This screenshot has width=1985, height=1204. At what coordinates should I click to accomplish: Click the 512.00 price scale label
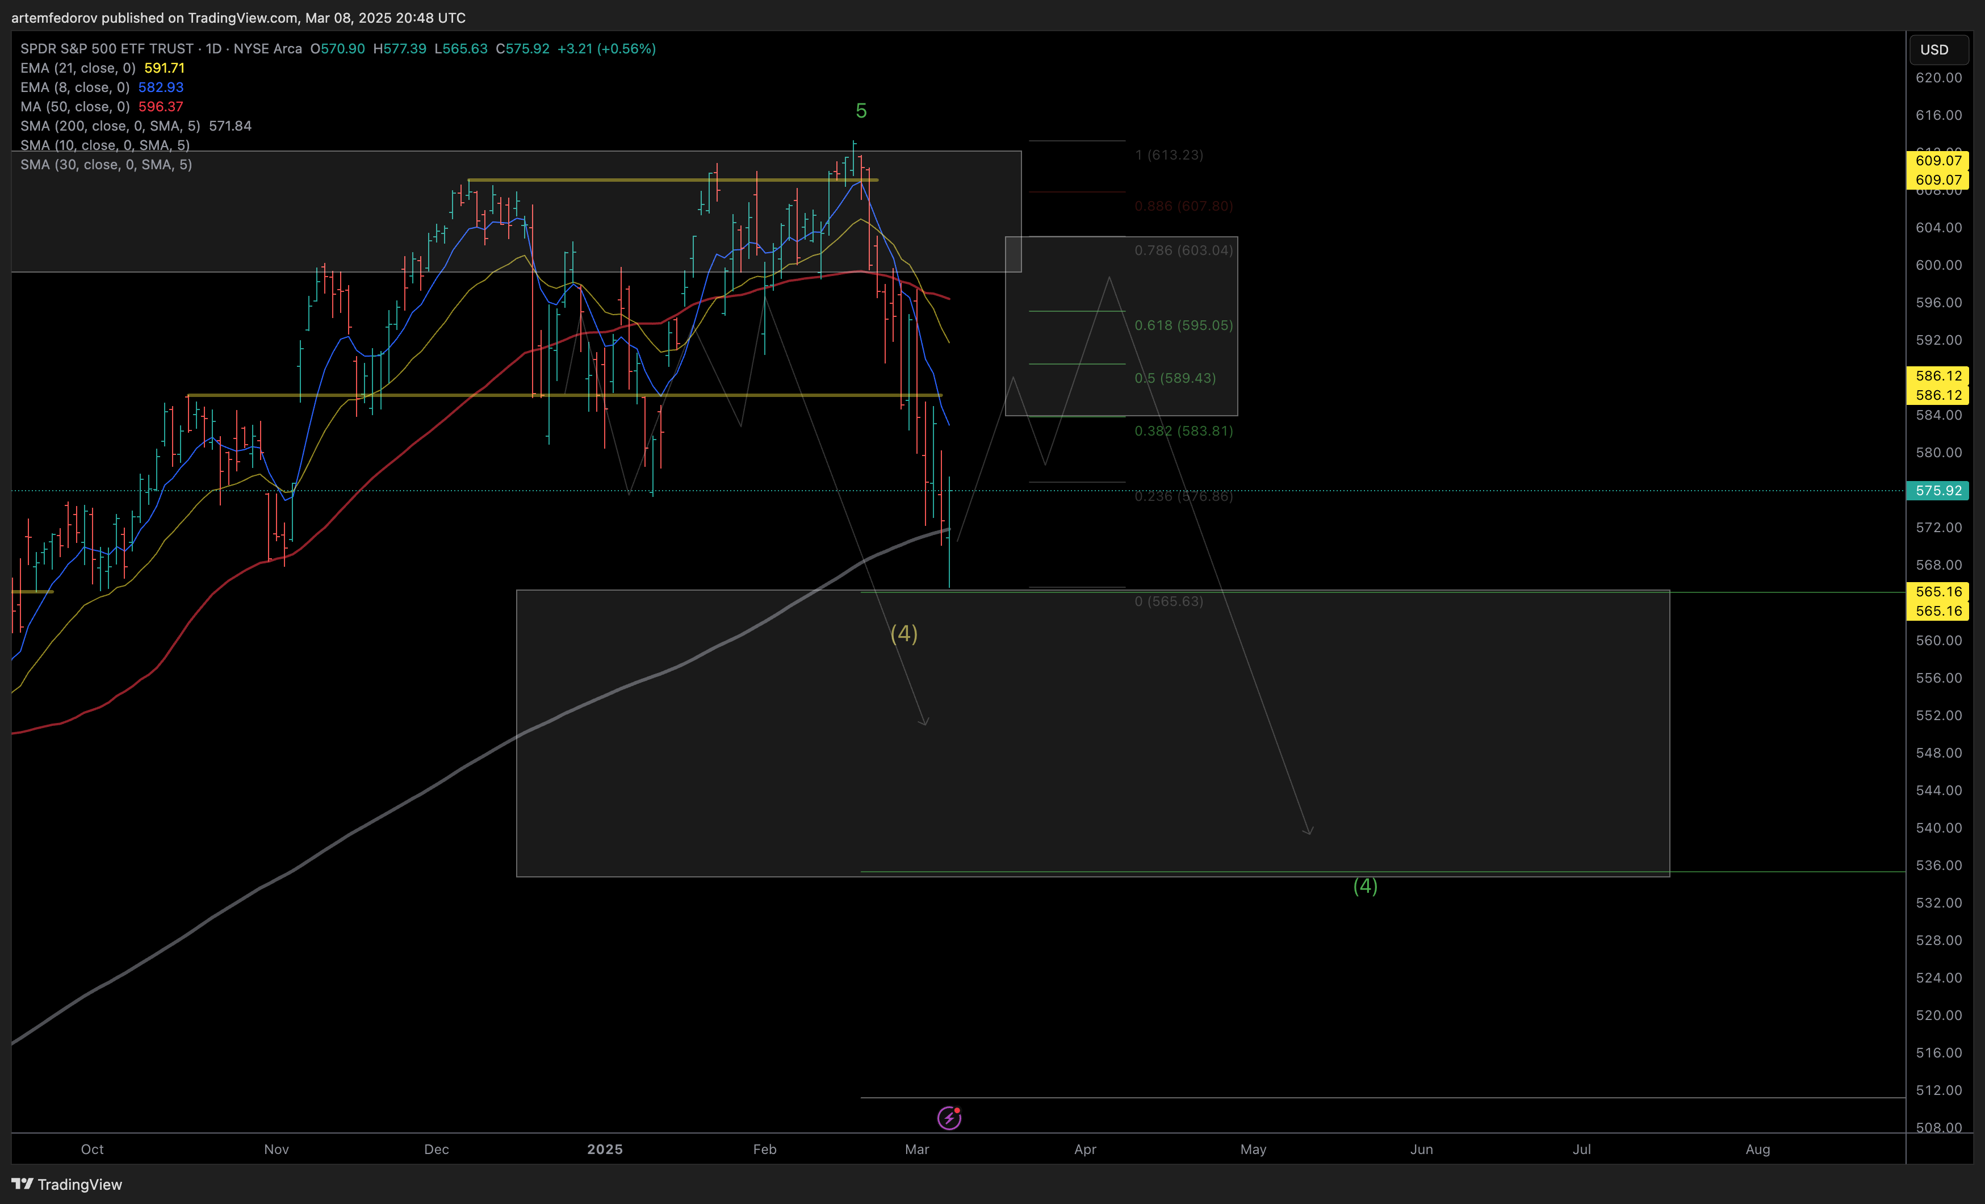pos(1938,1090)
